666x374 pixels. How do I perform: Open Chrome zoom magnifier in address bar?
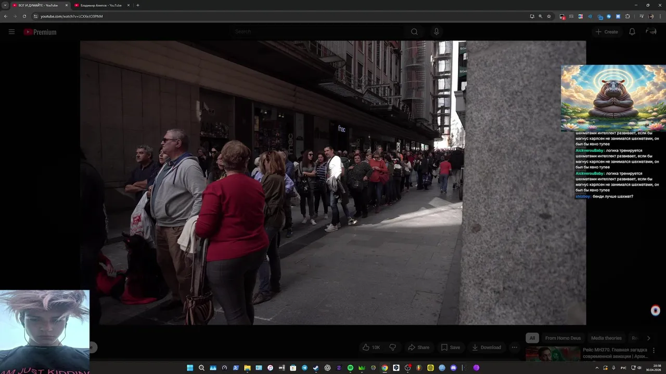[540, 16]
